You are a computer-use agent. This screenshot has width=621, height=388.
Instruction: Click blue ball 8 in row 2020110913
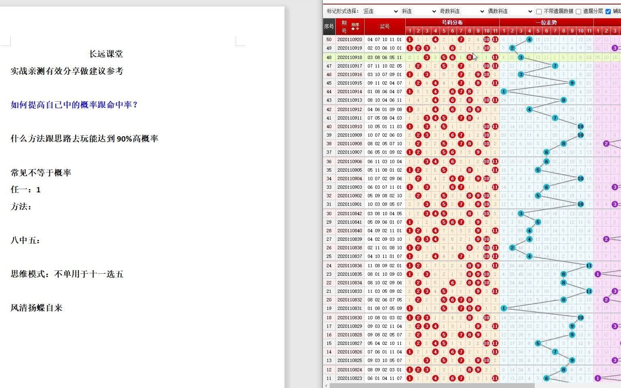point(563,100)
